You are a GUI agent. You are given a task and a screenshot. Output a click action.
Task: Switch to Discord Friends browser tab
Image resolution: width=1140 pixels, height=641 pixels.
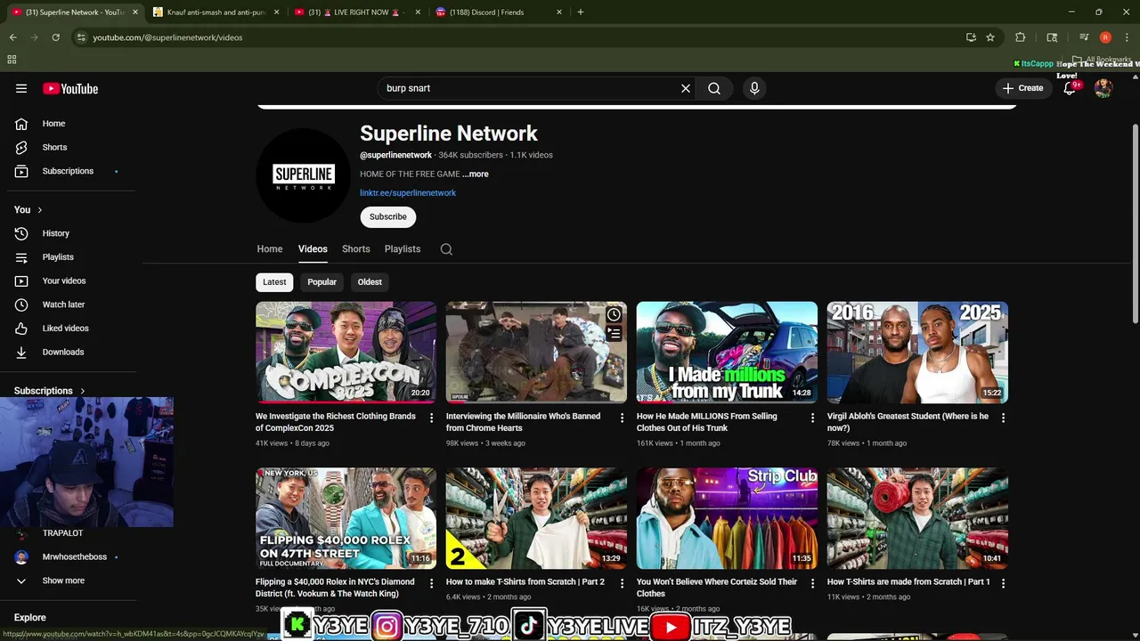point(497,12)
